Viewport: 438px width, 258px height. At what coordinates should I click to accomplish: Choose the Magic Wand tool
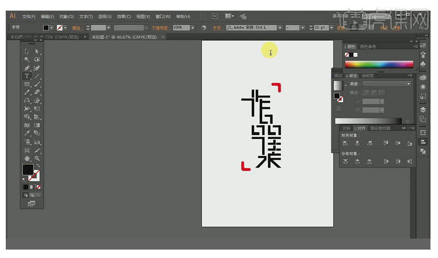tap(27, 60)
